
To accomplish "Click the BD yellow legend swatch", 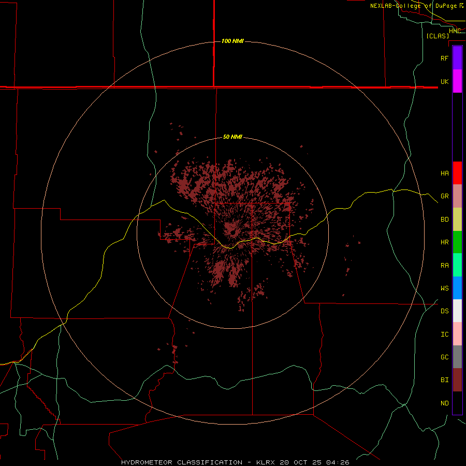I will (x=457, y=220).
